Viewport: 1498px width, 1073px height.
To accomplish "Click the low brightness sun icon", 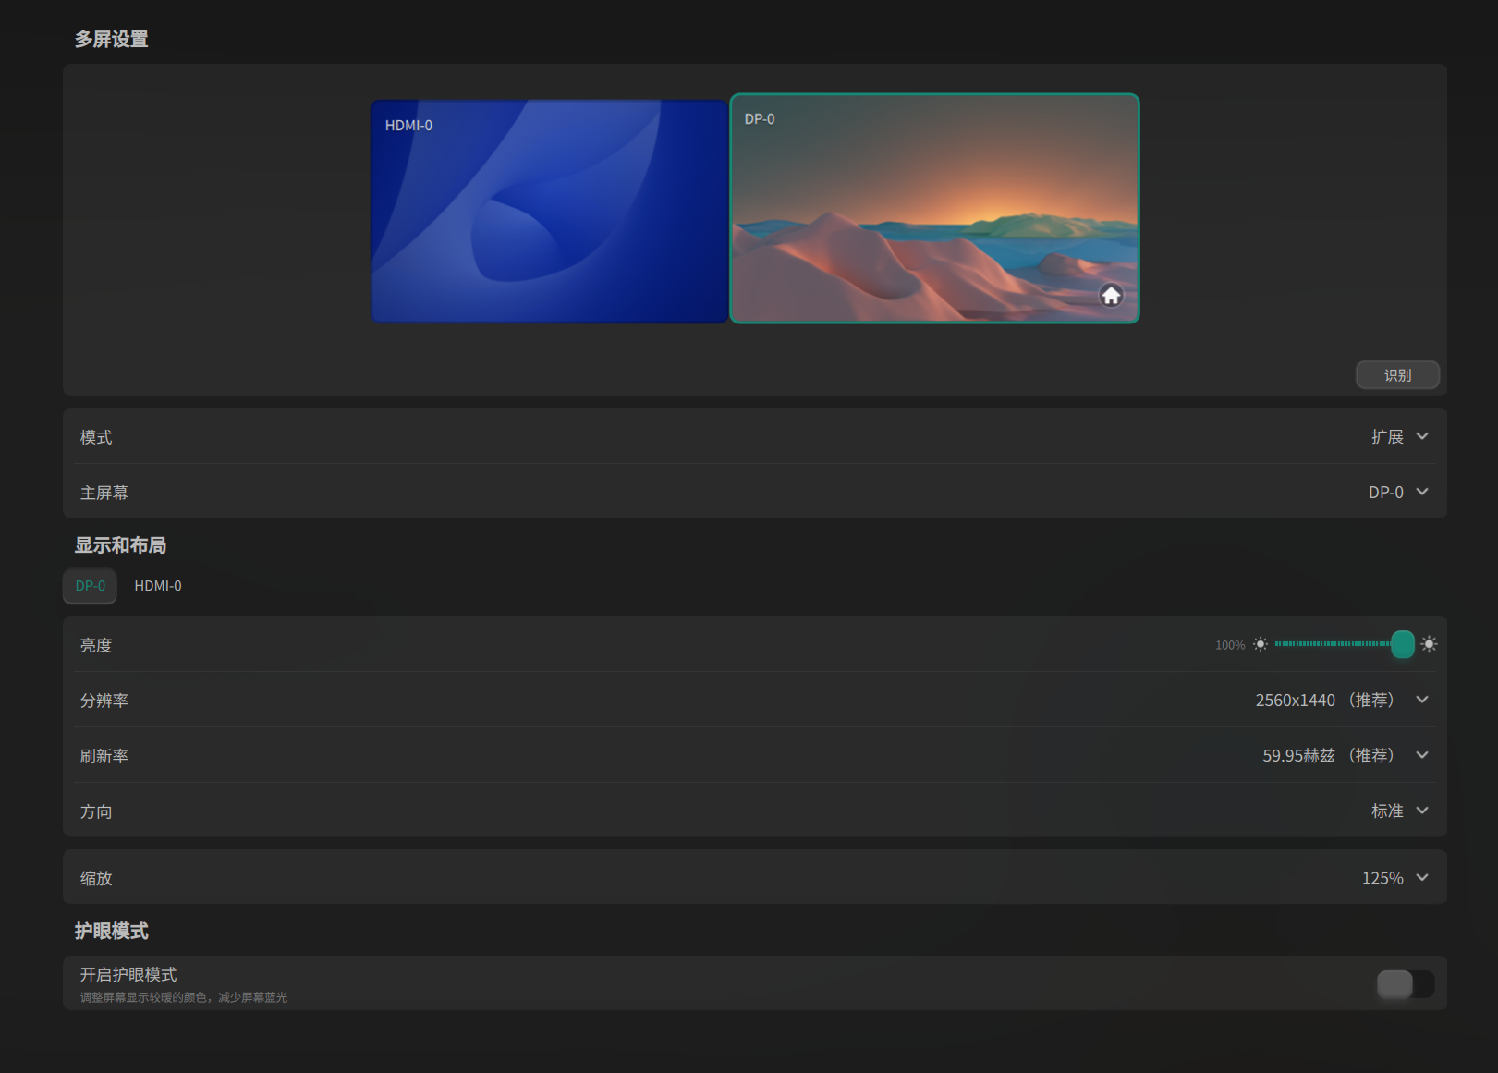I will coord(1261,644).
